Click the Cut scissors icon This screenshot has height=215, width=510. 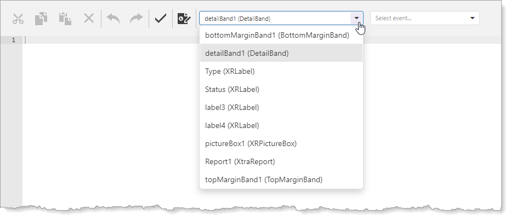(18, 19)
